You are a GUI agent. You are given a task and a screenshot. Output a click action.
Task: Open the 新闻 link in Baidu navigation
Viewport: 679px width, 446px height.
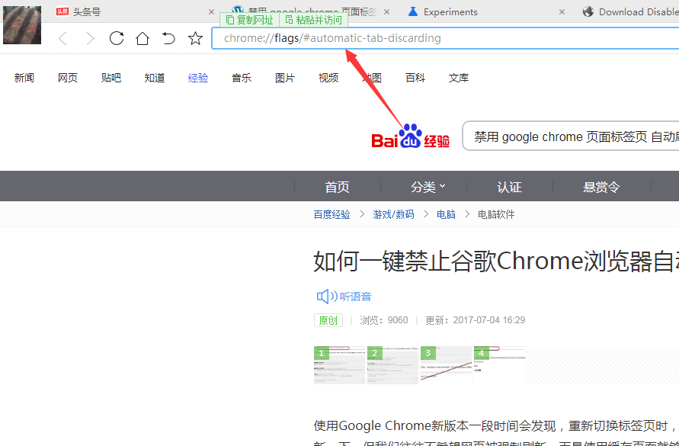[x=24, y=78]
